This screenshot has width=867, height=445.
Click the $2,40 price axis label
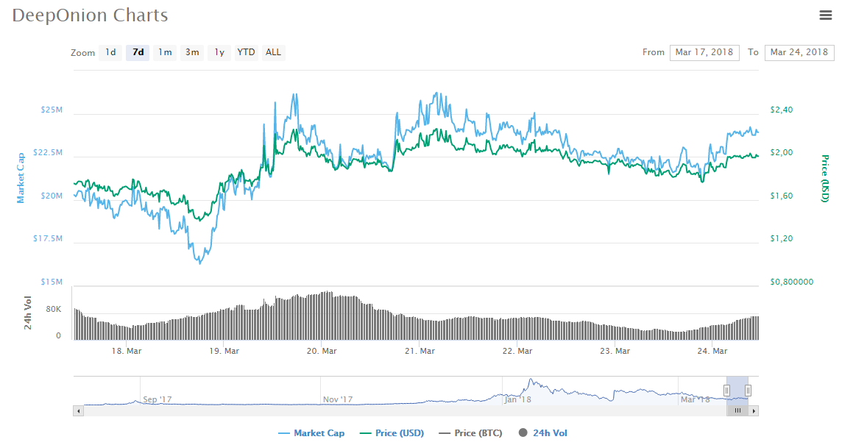tap(782, 110)
